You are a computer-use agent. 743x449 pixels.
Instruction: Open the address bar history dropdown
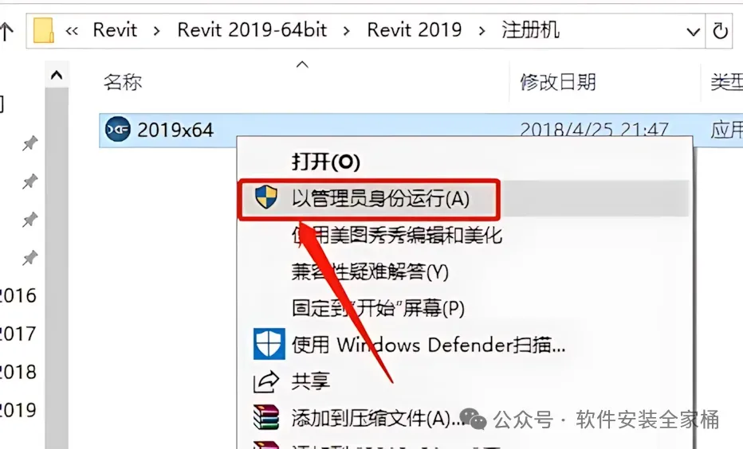(x=693, y=32)
